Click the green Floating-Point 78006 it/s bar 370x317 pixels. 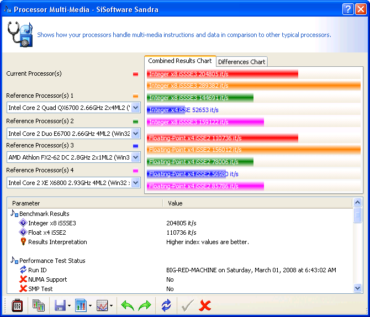pos(200,162)
